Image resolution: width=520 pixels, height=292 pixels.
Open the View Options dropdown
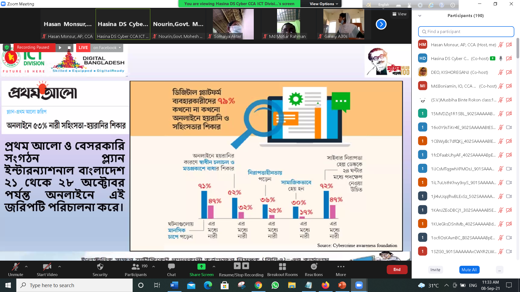pos(324,4)
